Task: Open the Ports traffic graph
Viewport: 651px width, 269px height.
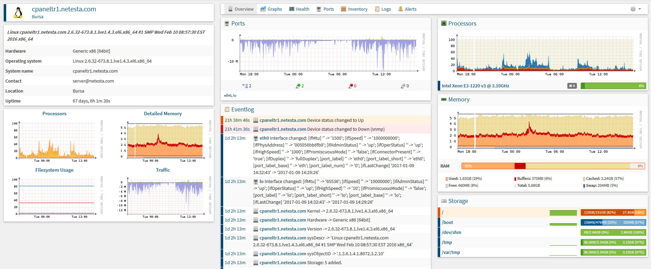Action: click(325, 54)
